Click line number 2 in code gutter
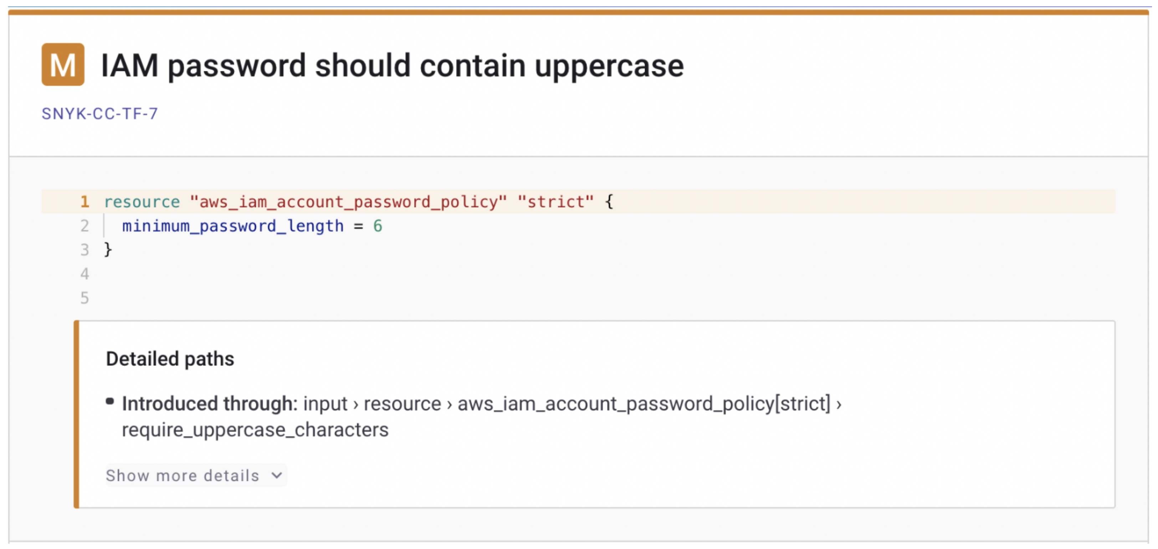 (84, 226)
